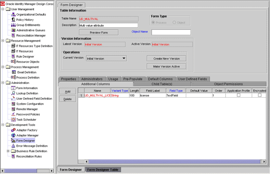The width and height of the screenshot is (270, 174).
Task: Toggle Encrypted checkbox for license row
Action: click(260, 95)
